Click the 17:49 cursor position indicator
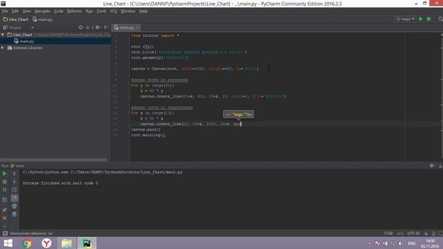The width and height of the screenshot is (443, 249). tap(388, 234)
